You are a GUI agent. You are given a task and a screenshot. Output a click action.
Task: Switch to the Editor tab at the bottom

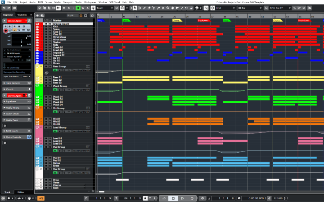click(x=21, y=192)
